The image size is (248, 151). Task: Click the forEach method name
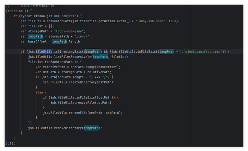click(x=51, y=62)
